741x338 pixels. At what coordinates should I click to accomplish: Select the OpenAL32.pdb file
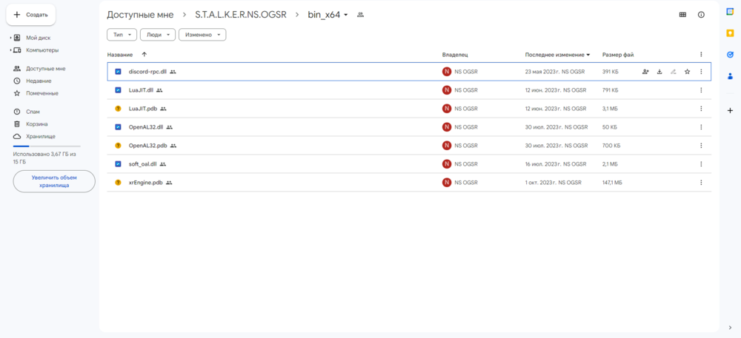tap(409, 146)
